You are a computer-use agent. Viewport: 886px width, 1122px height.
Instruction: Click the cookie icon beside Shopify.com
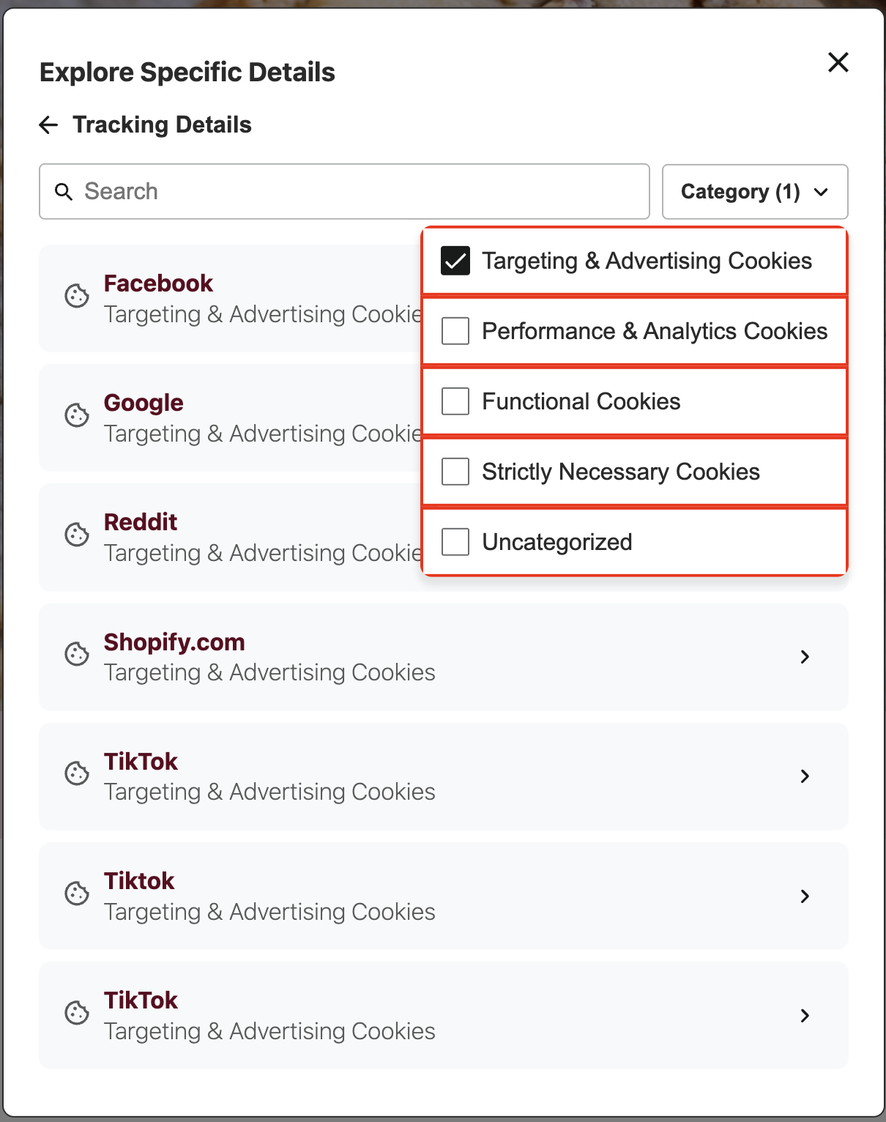[x=76, y=654]
